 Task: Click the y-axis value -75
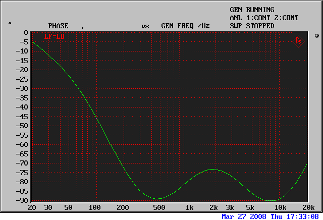22,173
